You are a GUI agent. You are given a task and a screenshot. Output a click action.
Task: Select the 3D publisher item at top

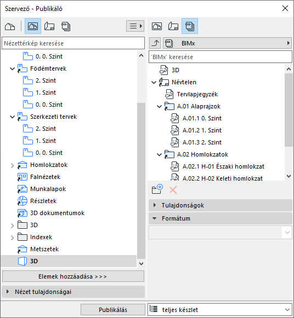(x=176, y=70)
